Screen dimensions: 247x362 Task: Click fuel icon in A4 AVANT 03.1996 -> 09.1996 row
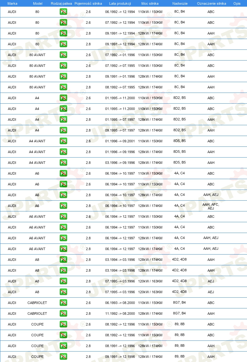[x=63, y=163]
